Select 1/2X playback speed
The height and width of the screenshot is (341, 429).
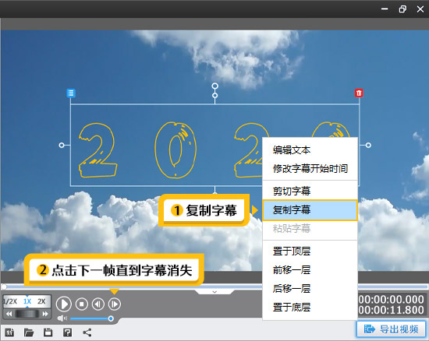(x=10, y=301)
